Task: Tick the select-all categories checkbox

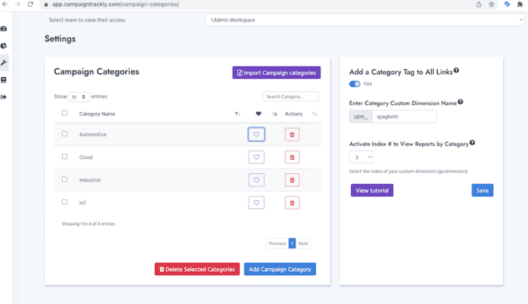Action: pos(65,113)
